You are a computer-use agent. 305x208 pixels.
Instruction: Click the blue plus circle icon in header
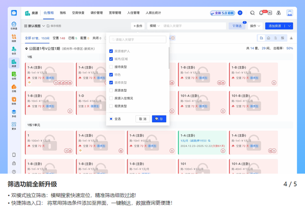pyautogui.click(x=240, y=13)
